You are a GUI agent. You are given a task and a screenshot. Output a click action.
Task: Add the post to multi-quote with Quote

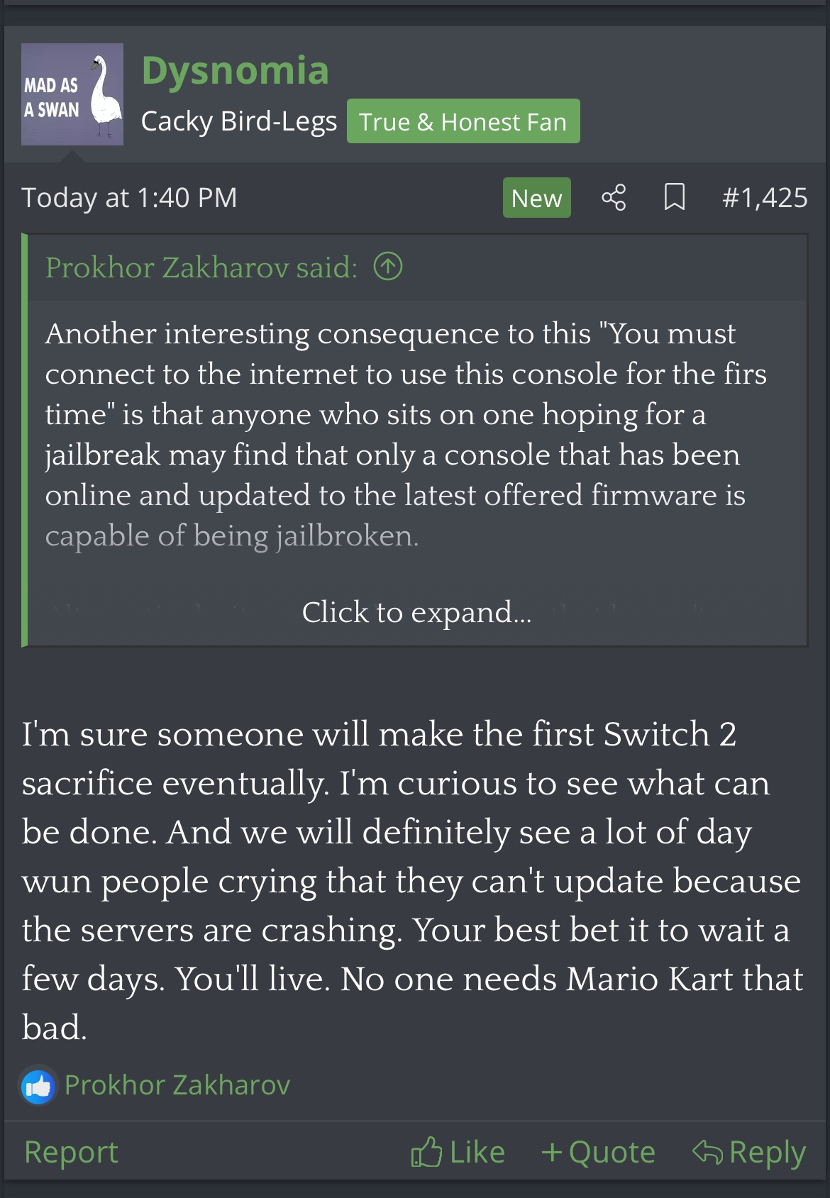click(612, 1152)
